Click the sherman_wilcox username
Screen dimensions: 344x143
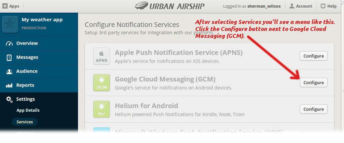(x=264, y=6)
